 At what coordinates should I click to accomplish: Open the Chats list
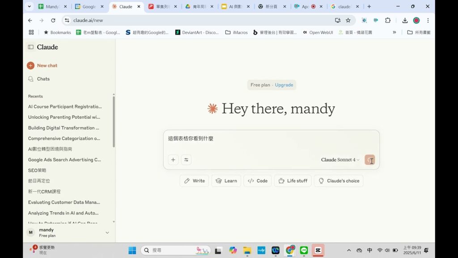(39, 79)
